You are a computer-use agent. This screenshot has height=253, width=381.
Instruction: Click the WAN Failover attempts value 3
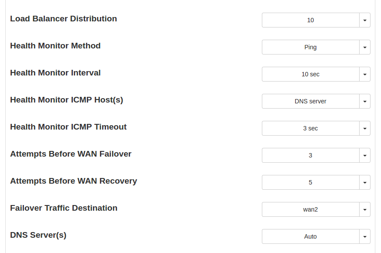click(310, 155)
